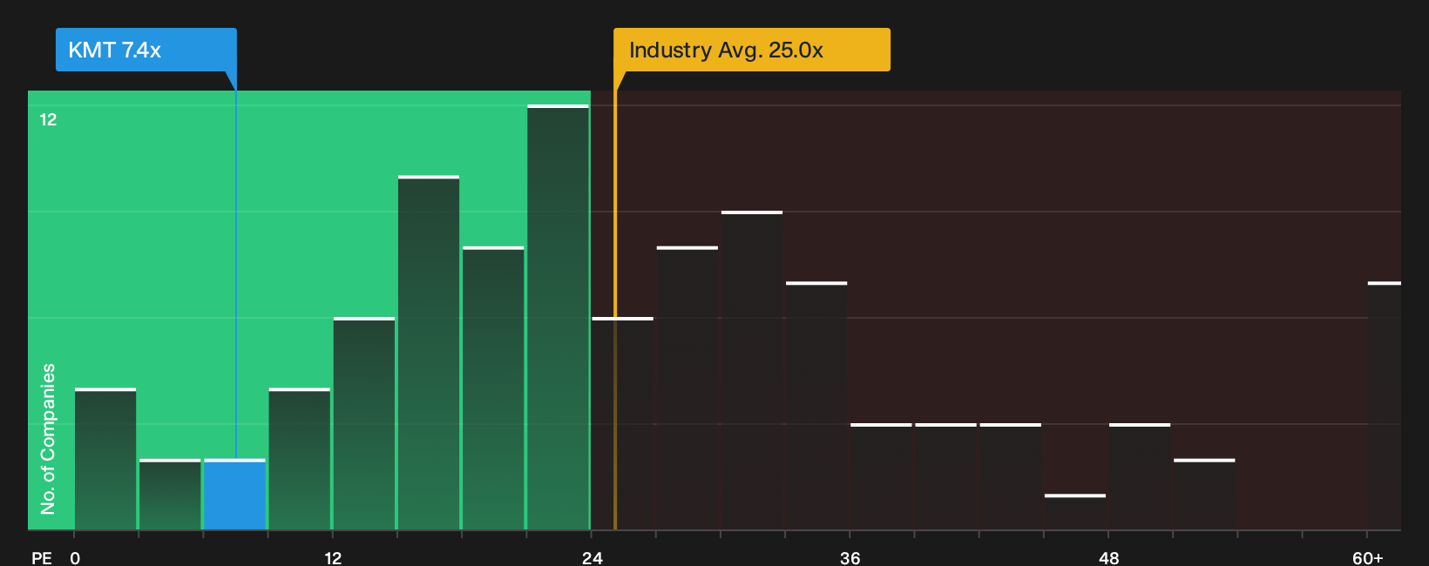Select the bar starting at PE 48

1140,477
